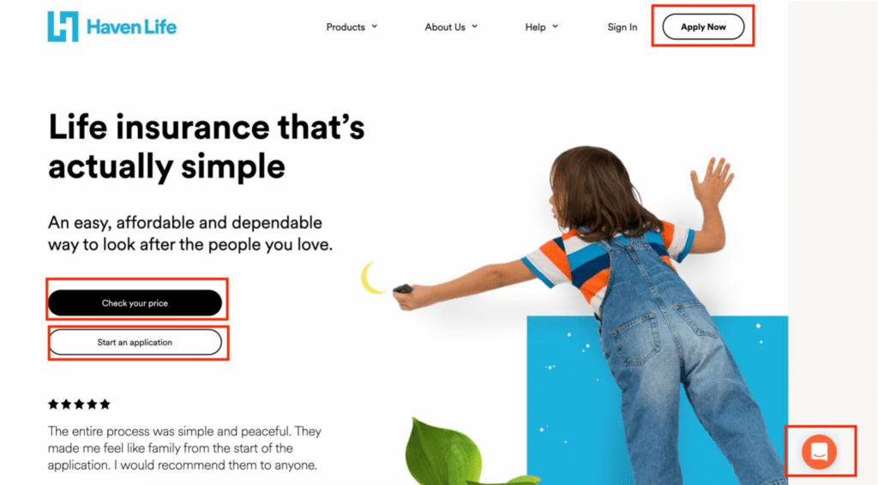Expand the Help dropdown chevron

click(x=555, y=27)
